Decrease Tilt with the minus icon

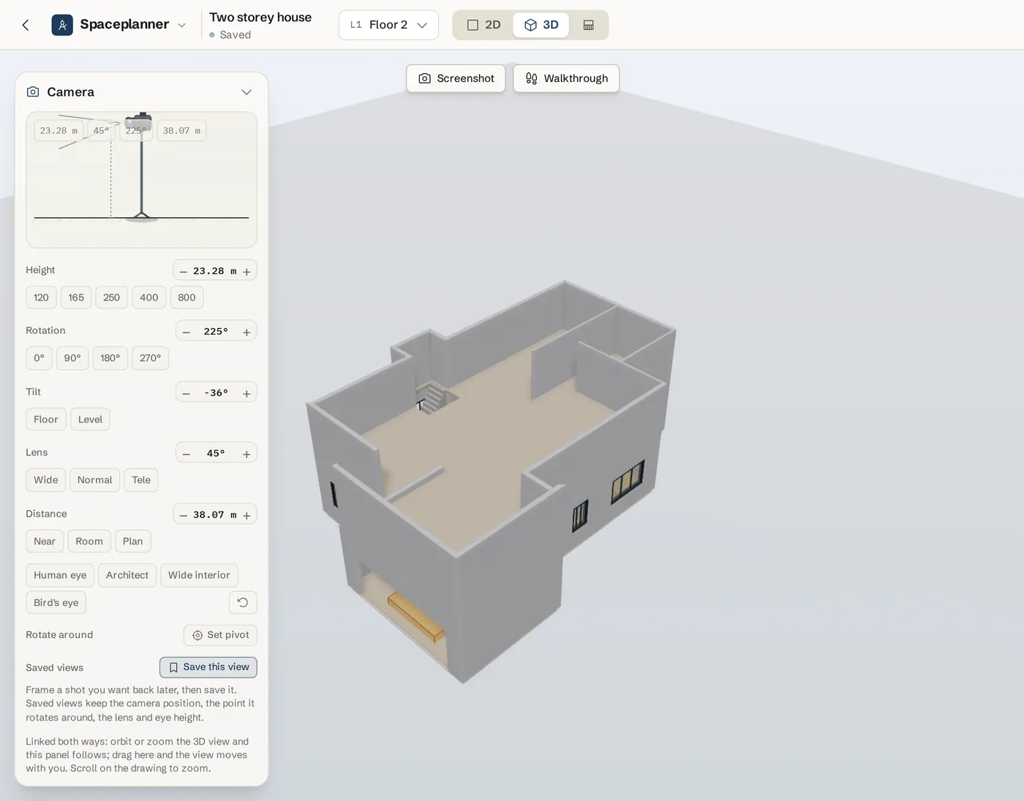click(187, 393)
